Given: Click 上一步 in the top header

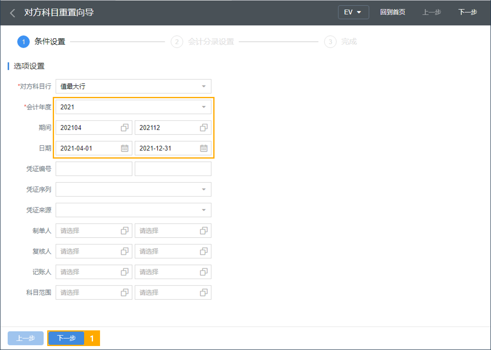Looking at the screenshot, I should pyautogui.click(x=431, y=12).
